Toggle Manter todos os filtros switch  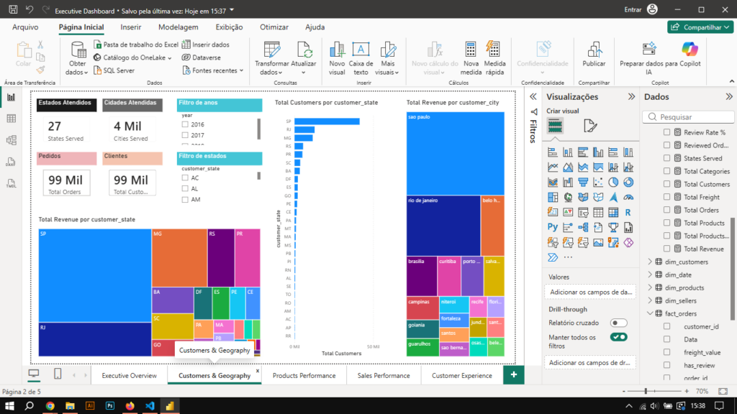click(x=618, y=337)
